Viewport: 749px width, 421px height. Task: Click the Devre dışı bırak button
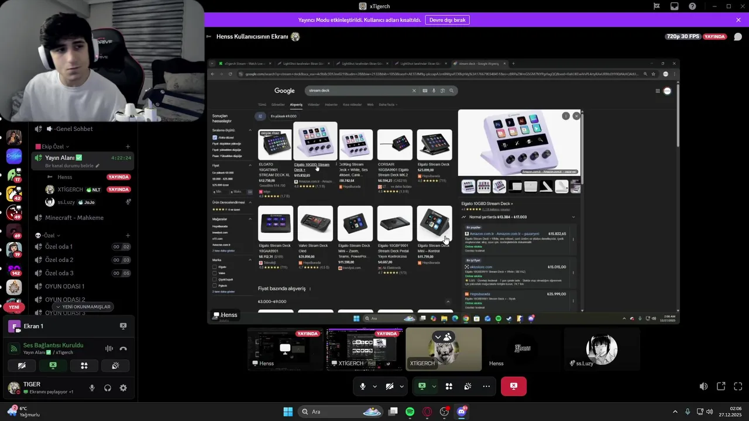tap(447, 20)
